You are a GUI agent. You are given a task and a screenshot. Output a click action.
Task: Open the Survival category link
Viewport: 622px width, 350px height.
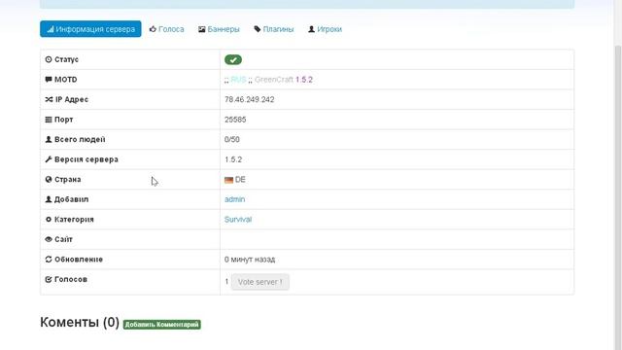coord(238,219)
